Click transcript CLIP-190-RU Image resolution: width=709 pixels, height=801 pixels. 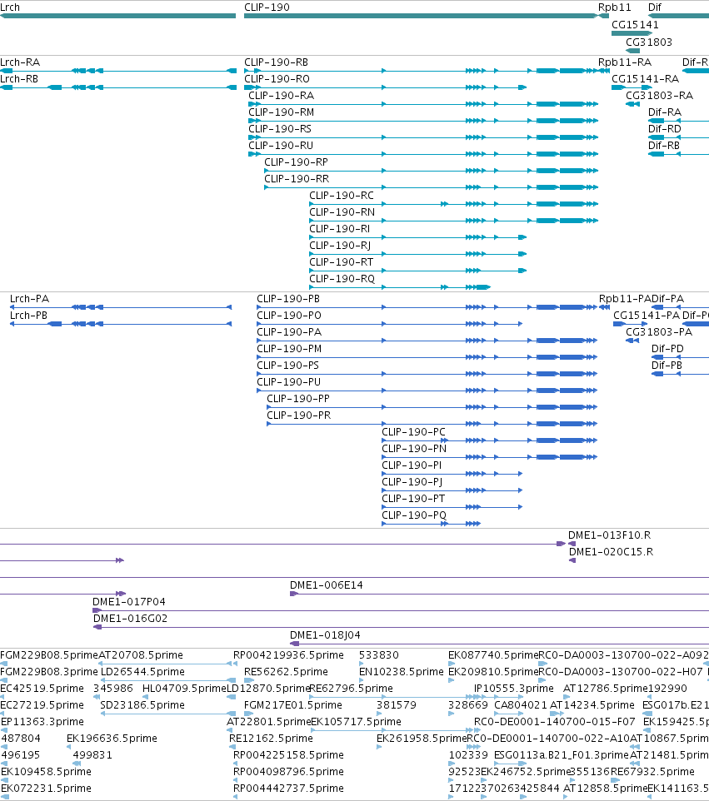point(281,146)
